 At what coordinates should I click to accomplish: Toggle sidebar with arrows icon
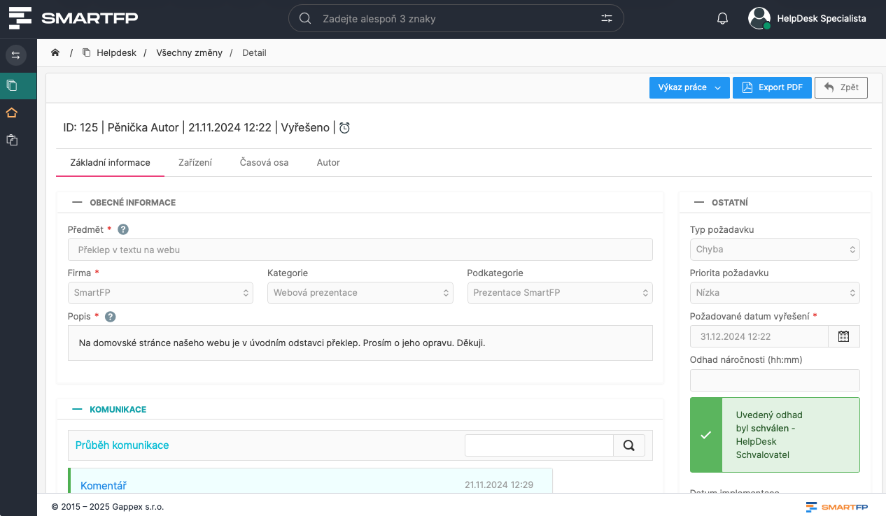(15, 55)
